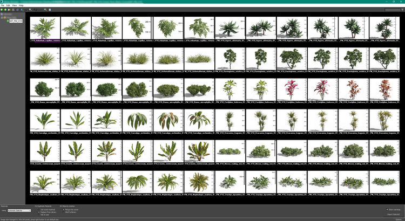Open the Edit menu

pyautogui.click(x=8, y=5)
